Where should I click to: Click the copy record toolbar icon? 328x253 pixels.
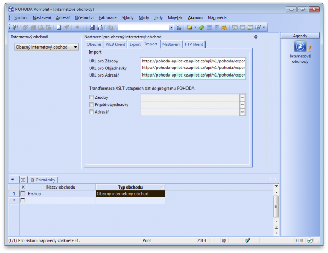tap(110, 27)
